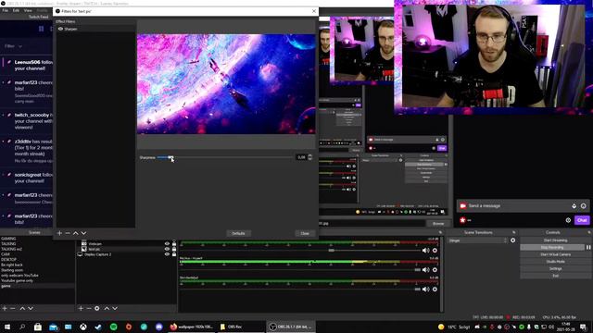
Task: Hide the Webcam source with its eye icon
Action: point(167,244)
